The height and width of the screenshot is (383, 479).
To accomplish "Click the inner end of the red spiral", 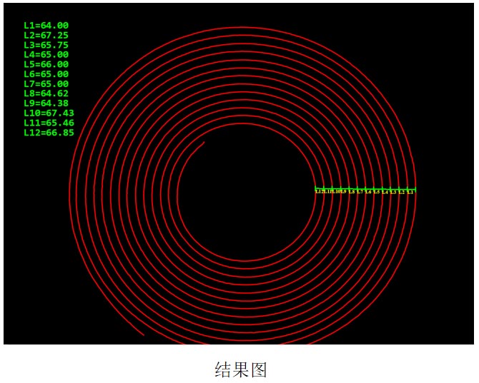I will point(204,143).
